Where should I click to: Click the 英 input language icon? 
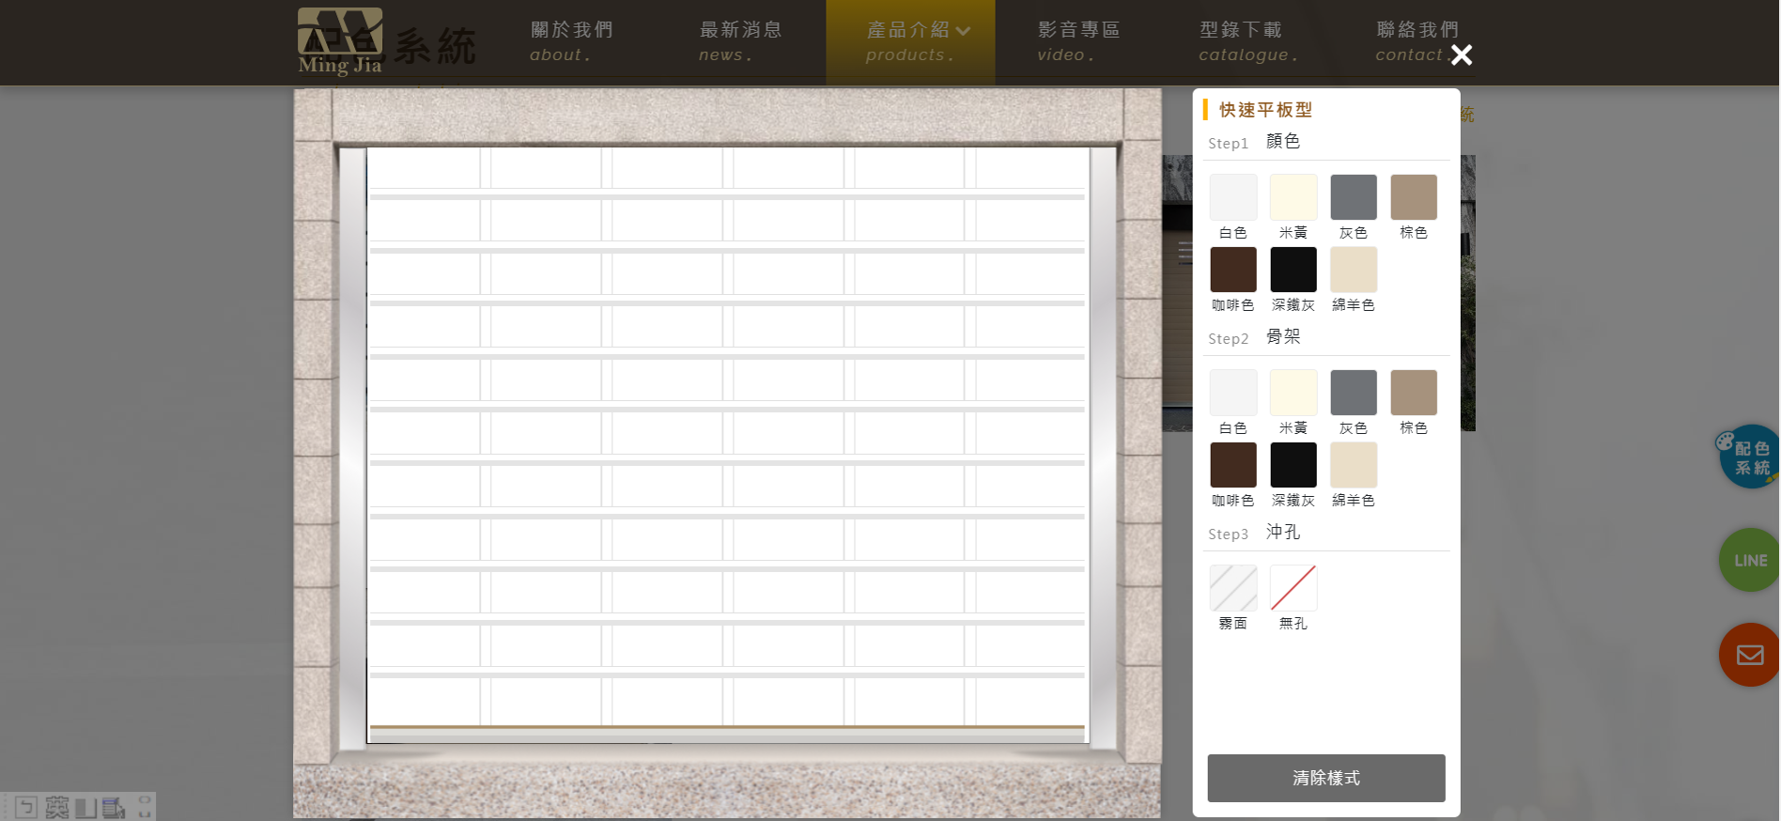tap(57, 807)
